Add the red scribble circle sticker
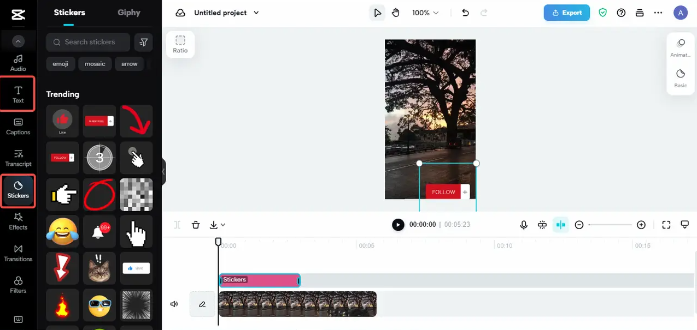 pos(99,195)
